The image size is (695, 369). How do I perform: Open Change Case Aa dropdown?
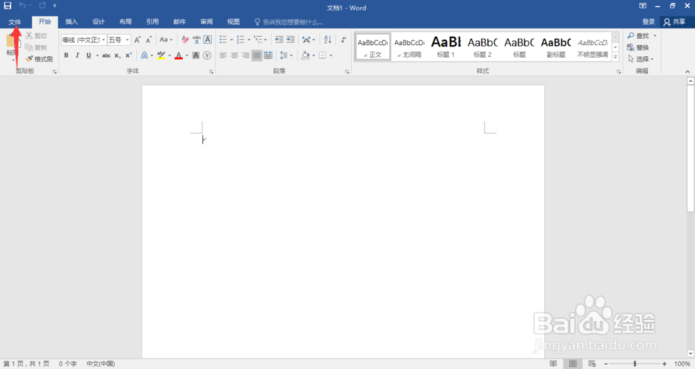[166, 40]
